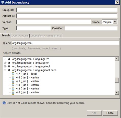Click the Add button

point(94,113)
